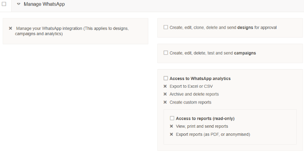Click the 'View, print and send reports' text

click(202, 126)
